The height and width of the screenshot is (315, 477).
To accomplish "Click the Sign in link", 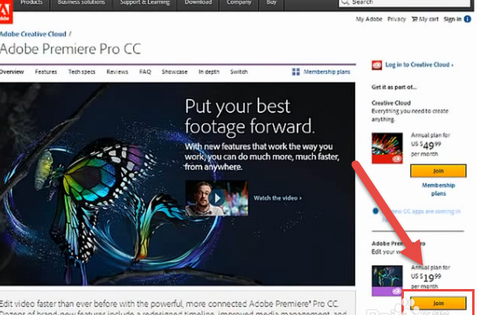I will (x=453, y=19).
